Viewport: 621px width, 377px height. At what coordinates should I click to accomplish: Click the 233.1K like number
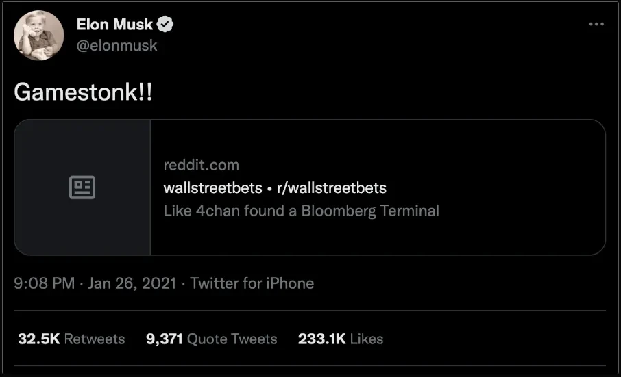[x=321, y=339]
